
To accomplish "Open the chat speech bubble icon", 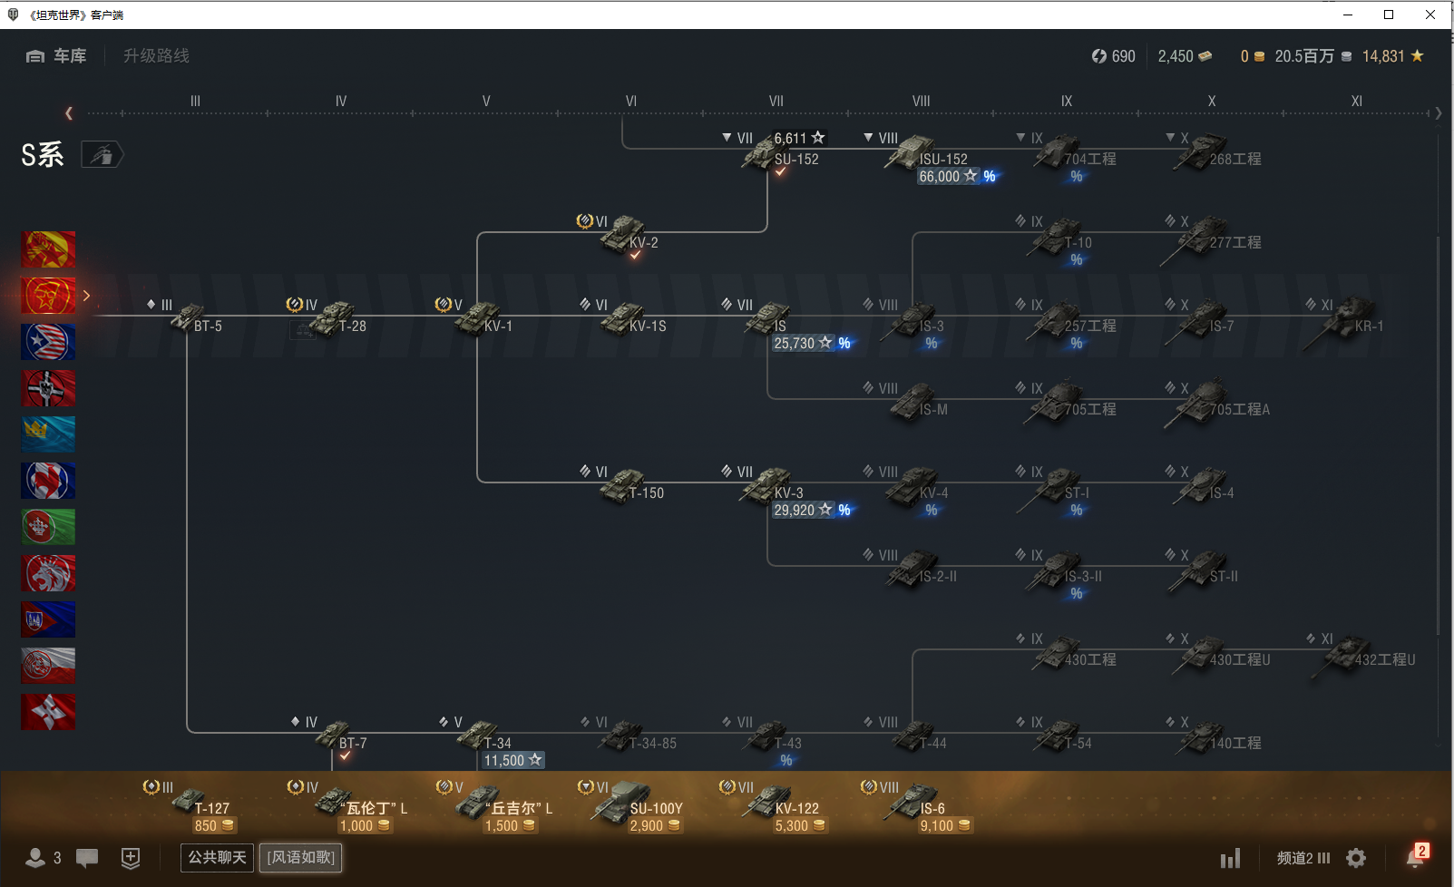I will click(x=87, y=858).
